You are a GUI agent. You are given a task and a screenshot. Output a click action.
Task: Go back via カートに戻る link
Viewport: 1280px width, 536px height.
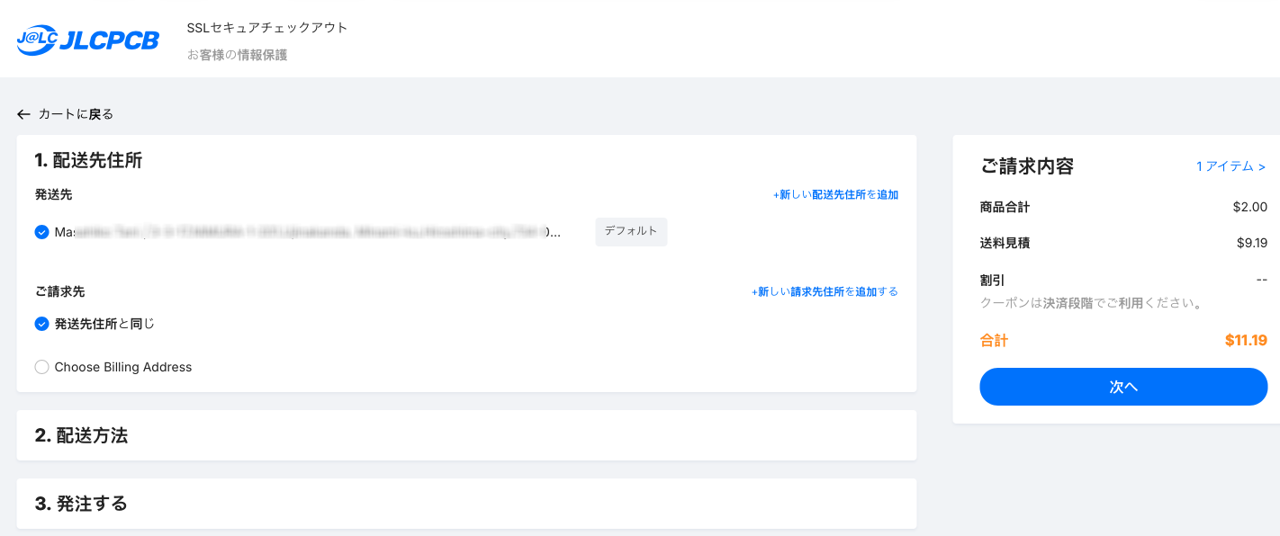pos(76,114)
